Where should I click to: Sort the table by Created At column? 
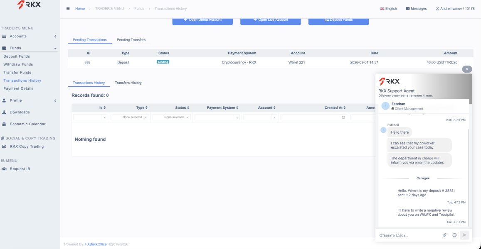pyautogui.click(x=335, y=108)
